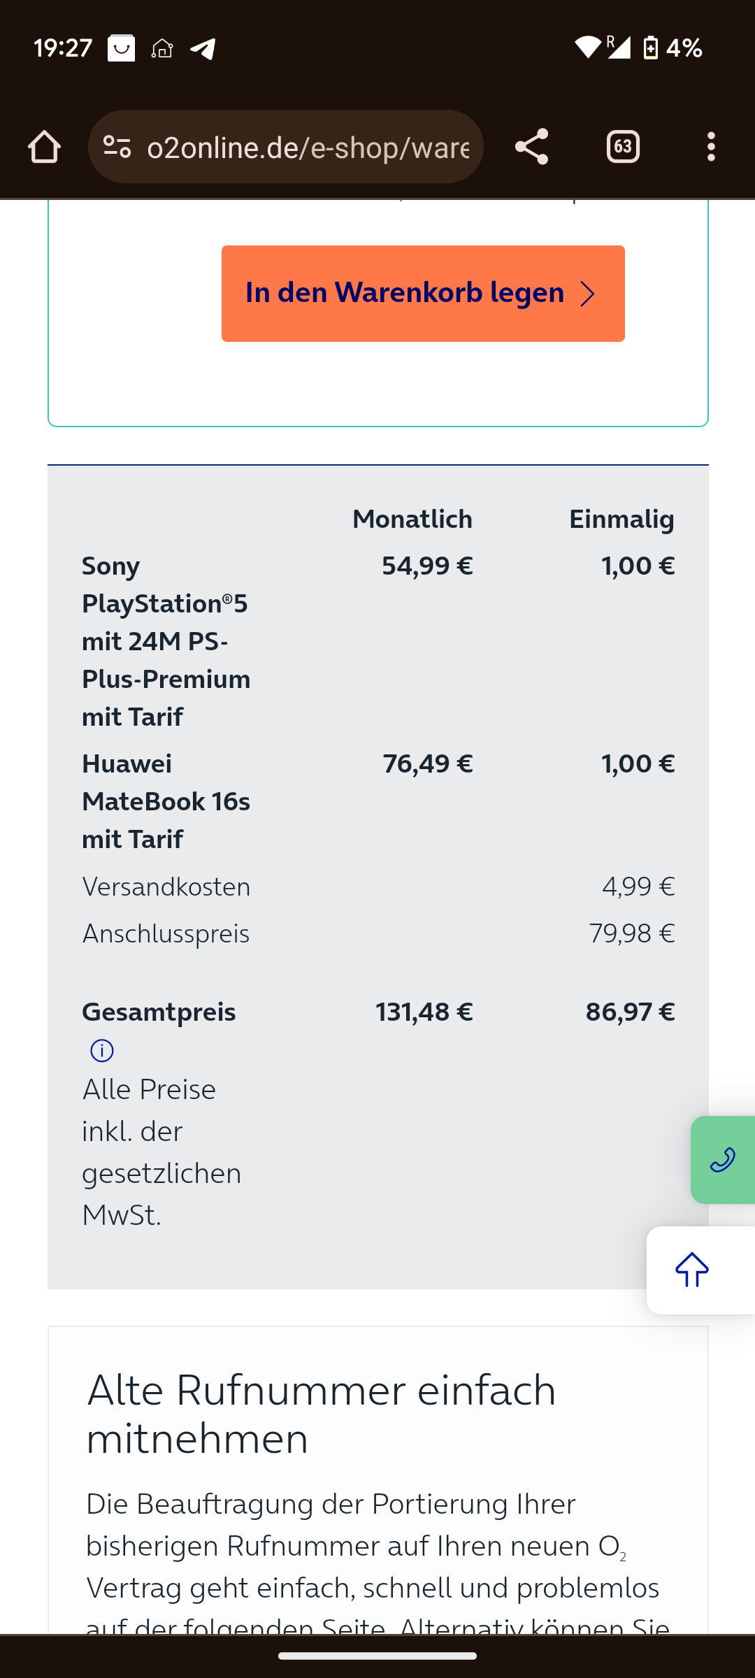
Task: Tap the Telegram notification icon in status bar
Action: coord(203,48)
